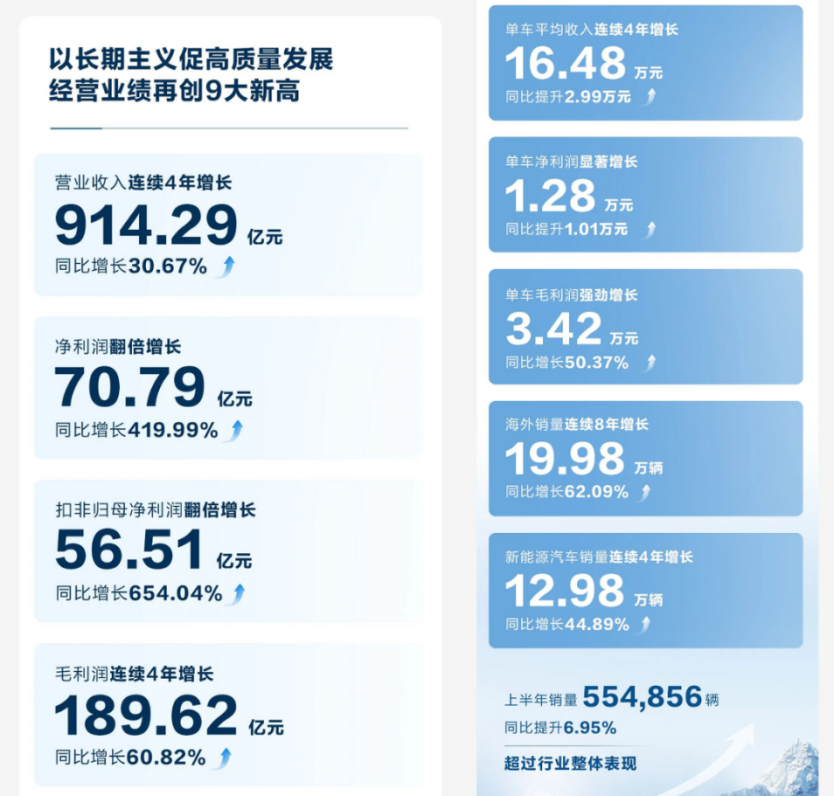
Task: Click the text 超过行业整体表现
Action: (570, 764)
